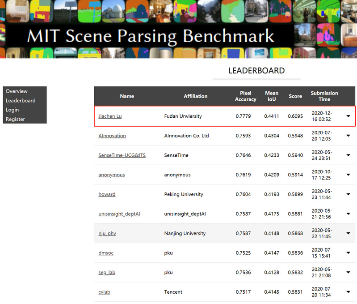
Task: Expand the cvlab row dropdown arrow
Action: point(349,292)
